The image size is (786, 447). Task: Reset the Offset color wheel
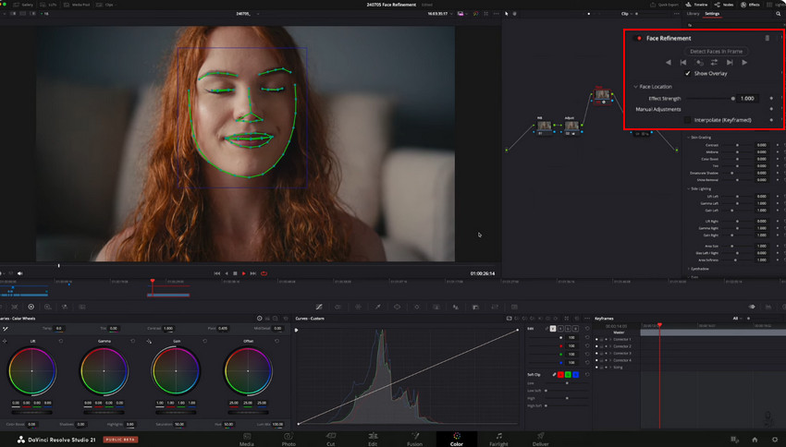276,341
